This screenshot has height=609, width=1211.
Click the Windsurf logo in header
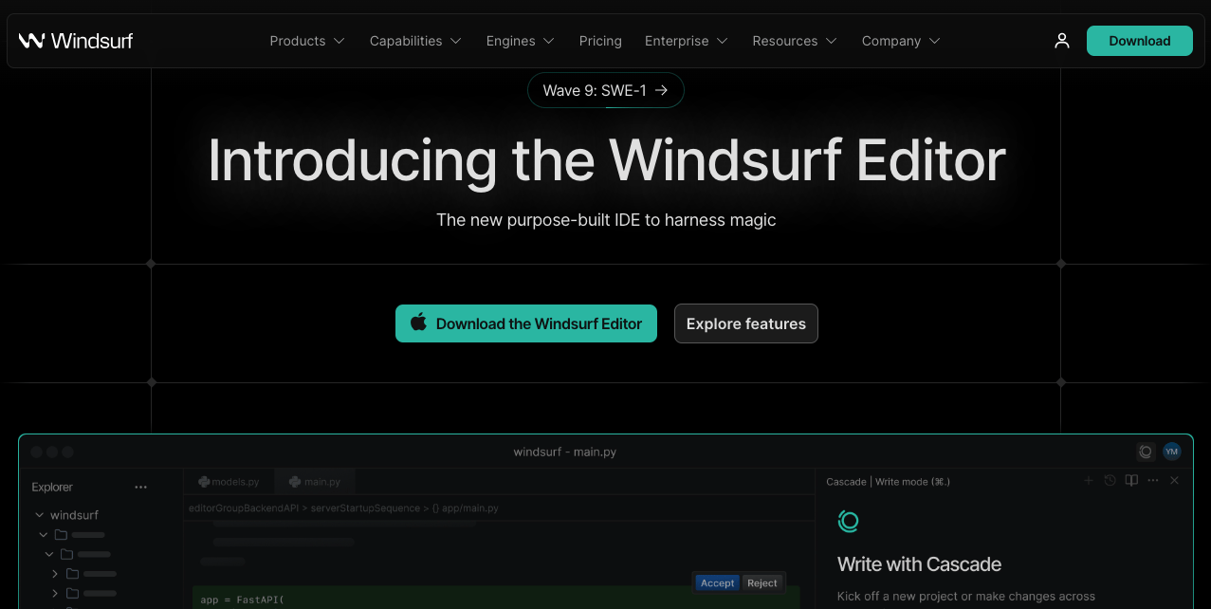[76, 41]
